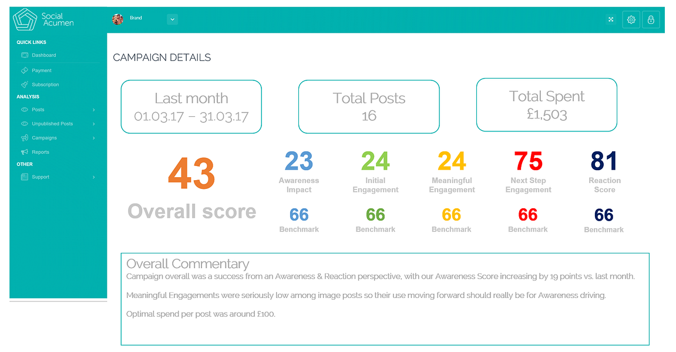Click the Total Posts 16 card
Screen dimensions: 676x352
pyautogui.click(x=369, y=107)
